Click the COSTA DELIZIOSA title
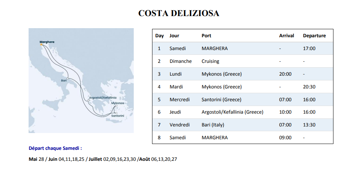 (179, 13)
